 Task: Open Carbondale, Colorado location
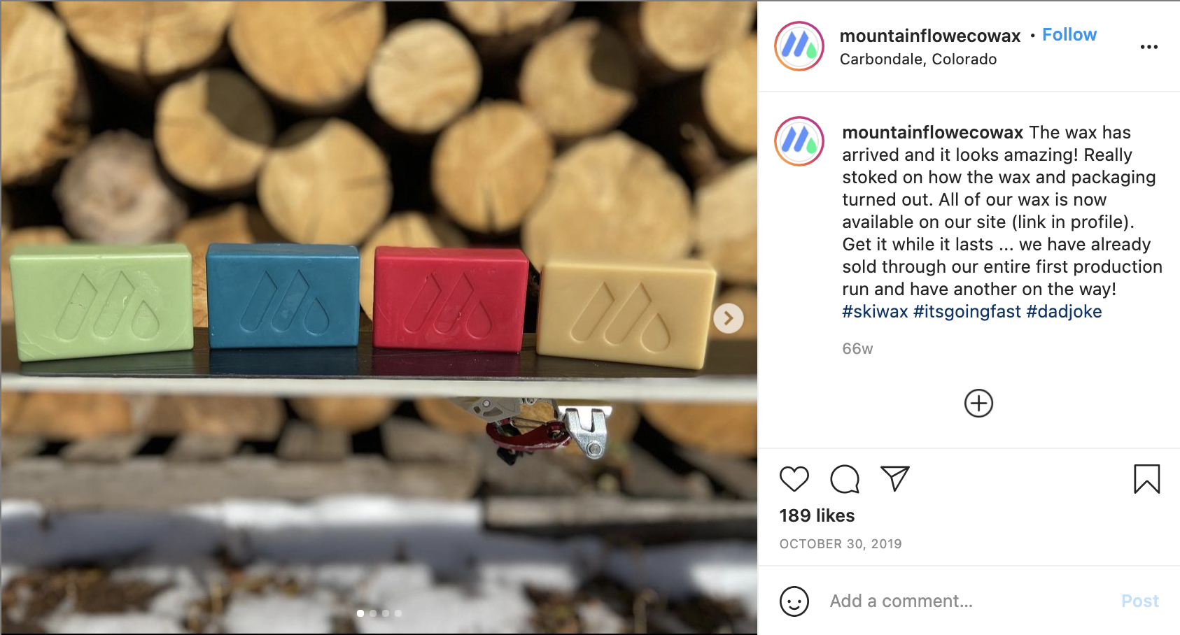(x=918, y=59)
